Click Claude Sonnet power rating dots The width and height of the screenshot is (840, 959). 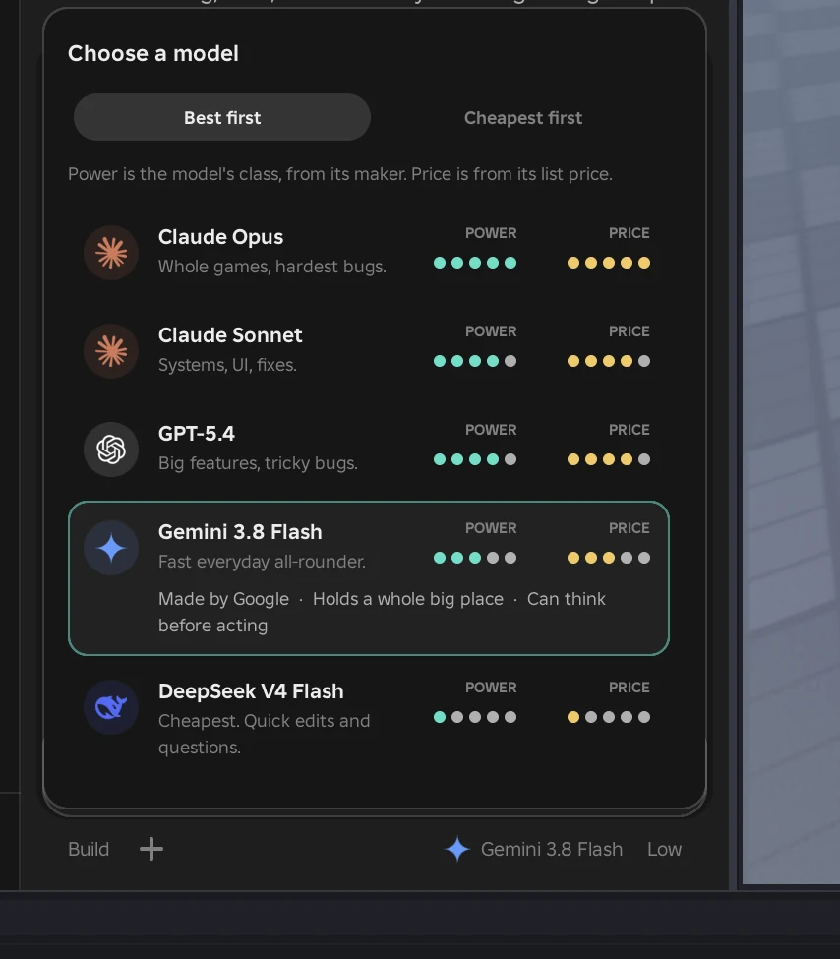click(x=475, y=361)
